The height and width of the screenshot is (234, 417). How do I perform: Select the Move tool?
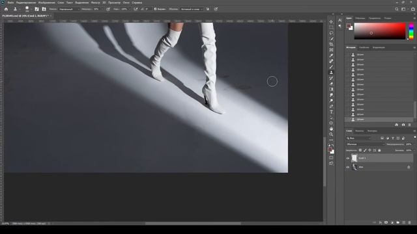(331, 21)
